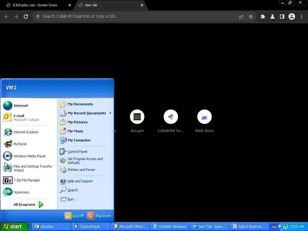Open Help and Support
This screenshot has height=231, width=308.
85,181
